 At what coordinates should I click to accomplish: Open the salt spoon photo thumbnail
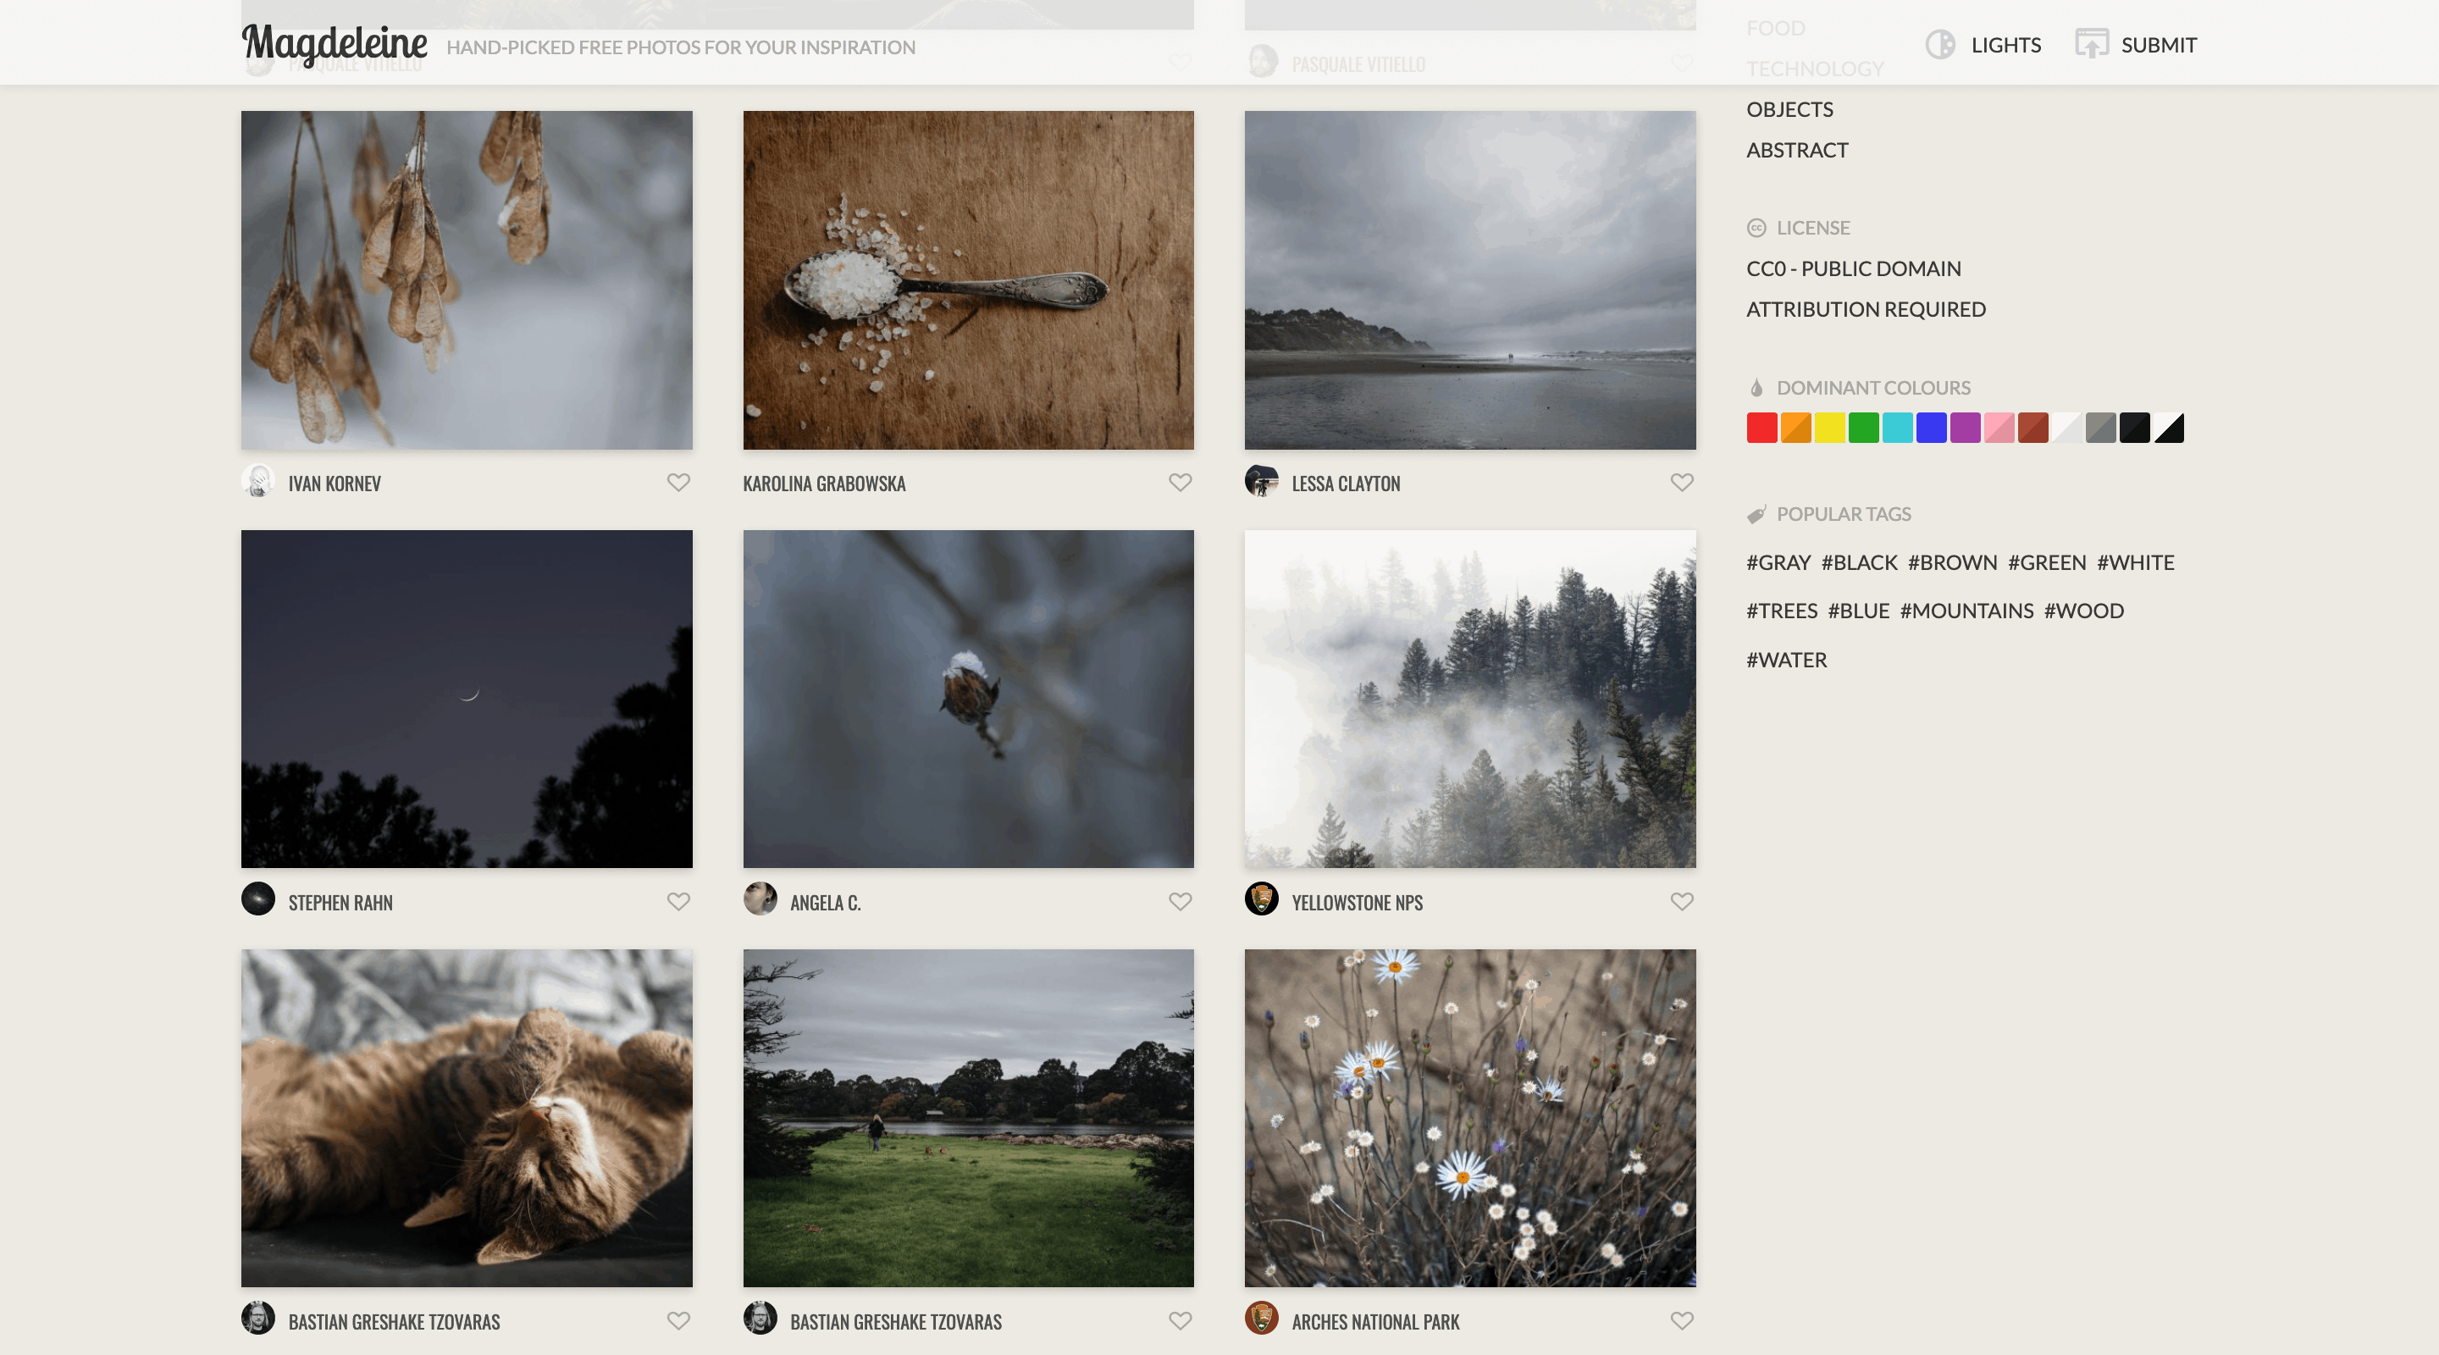tap(969, 280)
